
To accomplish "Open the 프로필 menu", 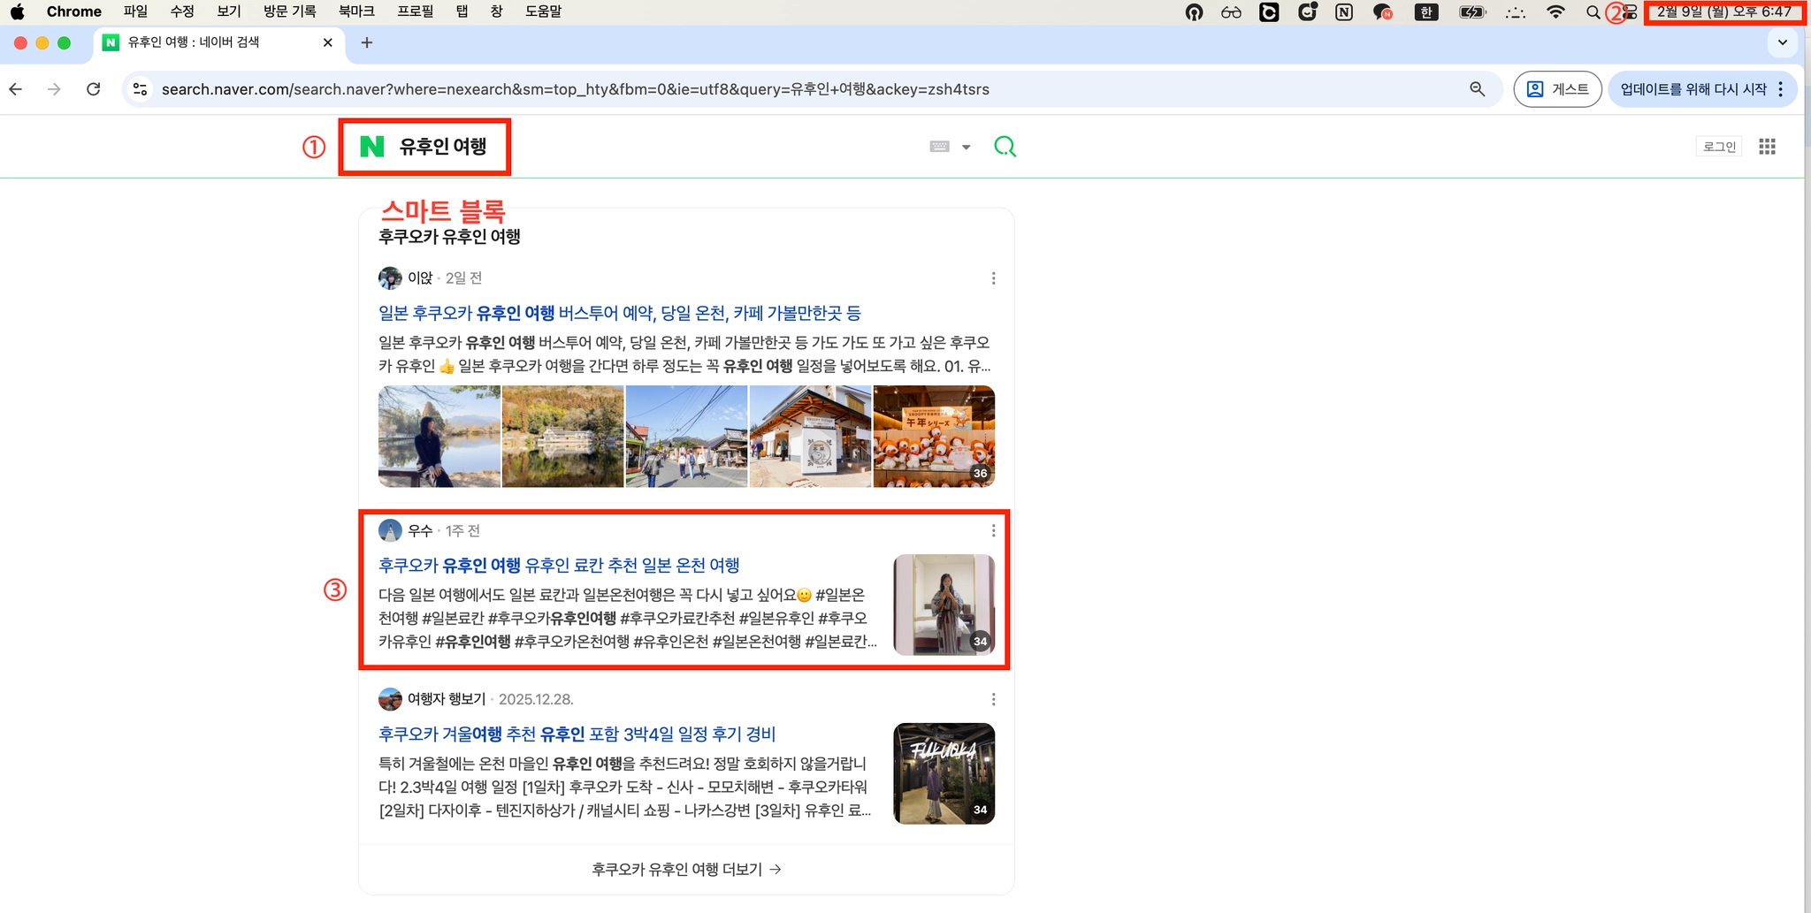I will [x=416, y=12].
